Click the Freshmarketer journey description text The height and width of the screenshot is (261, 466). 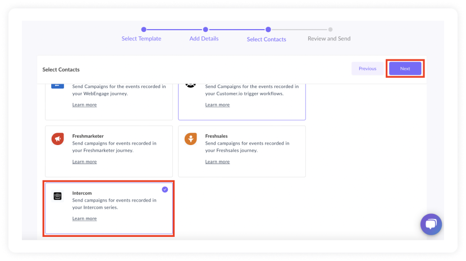click(114, 147)
